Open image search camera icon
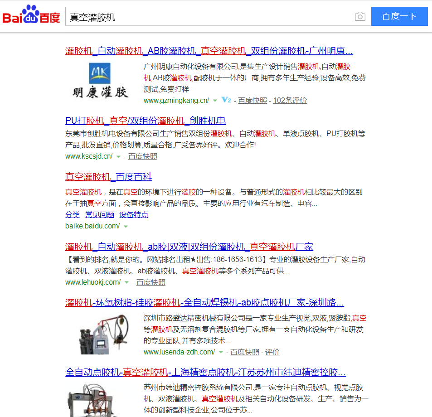The width and height of the screenshot is (432, 417). point(360,16)
